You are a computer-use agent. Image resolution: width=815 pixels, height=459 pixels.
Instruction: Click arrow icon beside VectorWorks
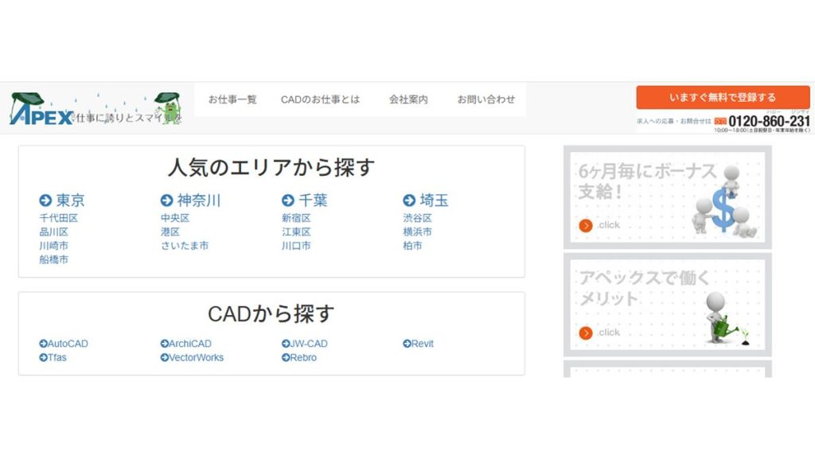tap(164, 358)
